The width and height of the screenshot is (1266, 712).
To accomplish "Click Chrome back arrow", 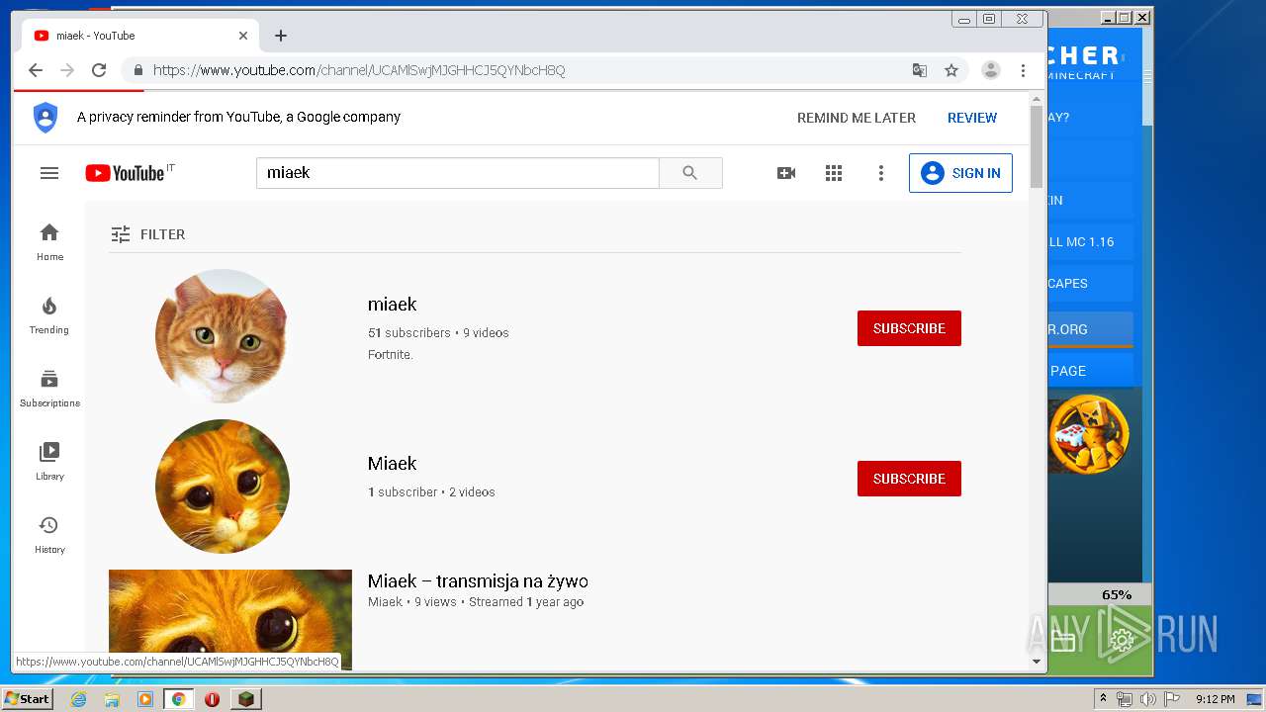I will coord(36,70).
